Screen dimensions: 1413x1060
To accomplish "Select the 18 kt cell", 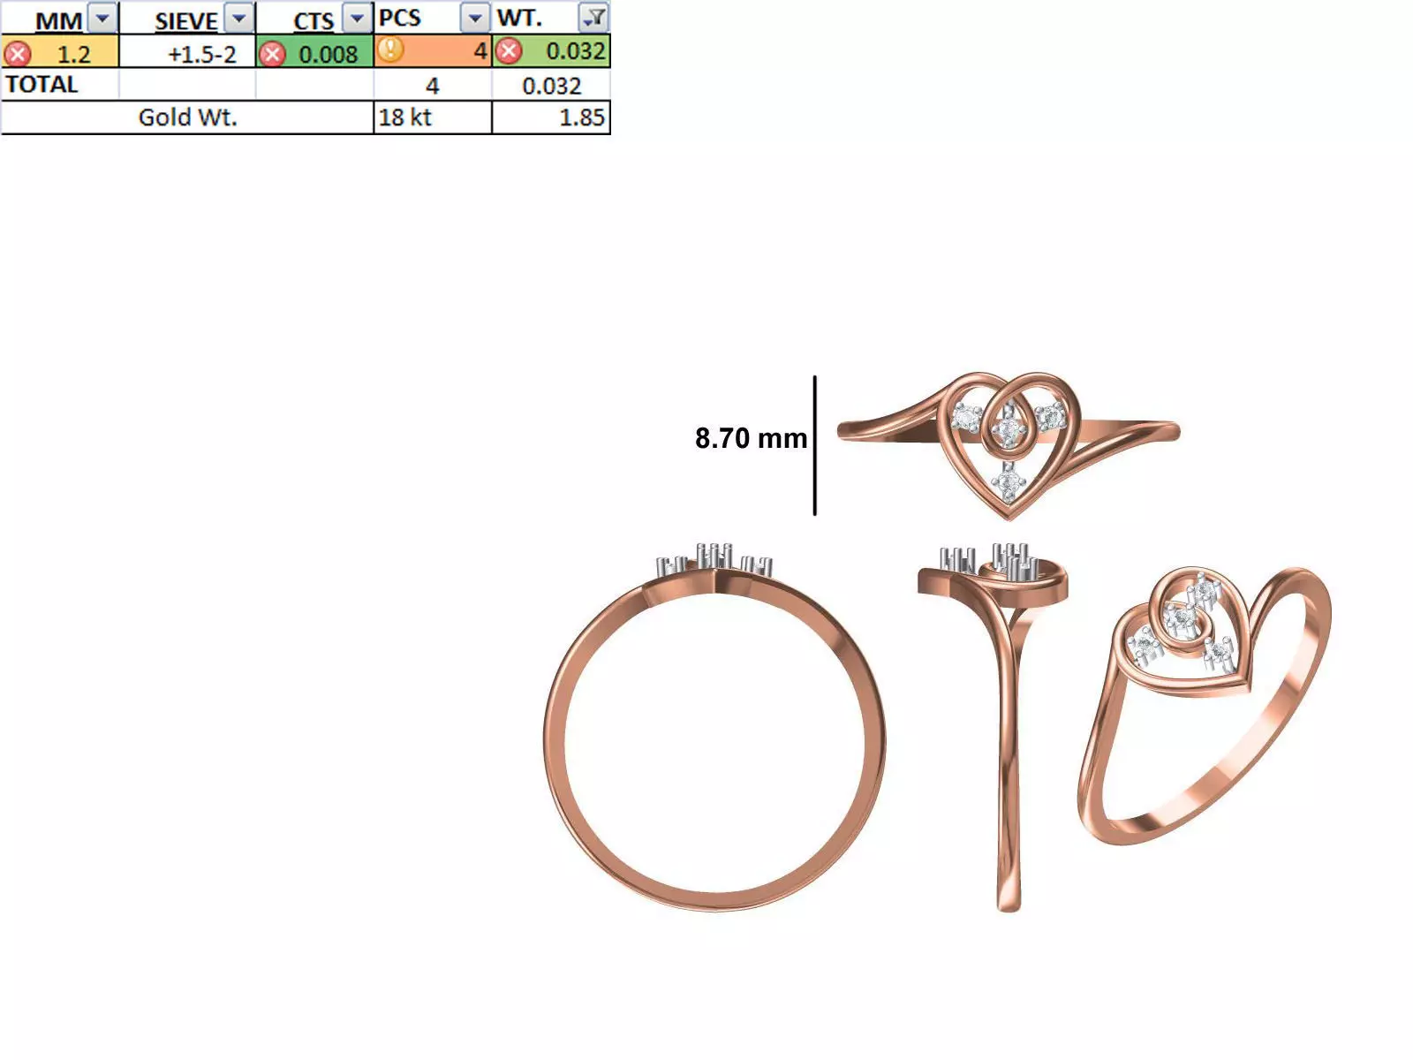I will click(433, 117).
